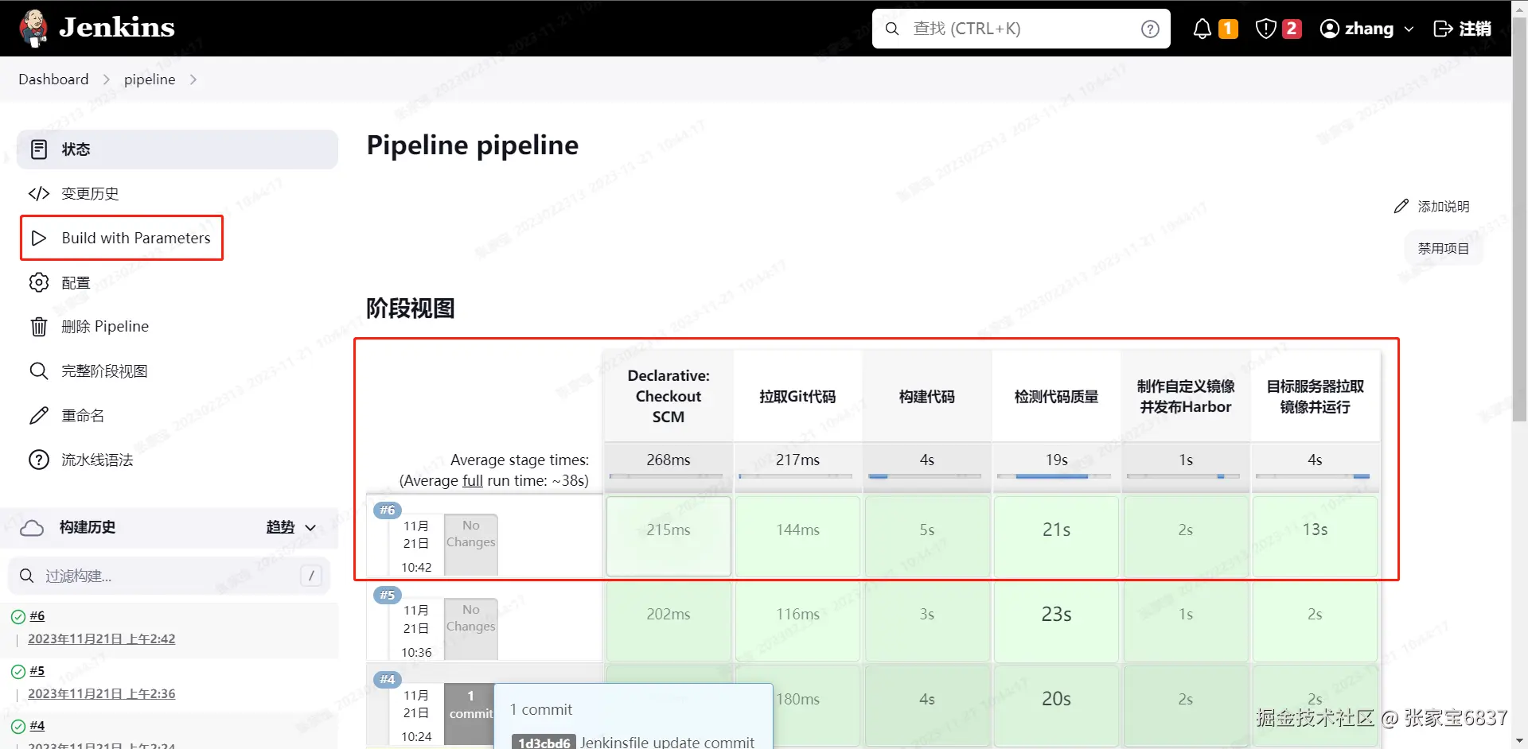Click the #6 badge in stage view
1528x749 pixels.
388,510
